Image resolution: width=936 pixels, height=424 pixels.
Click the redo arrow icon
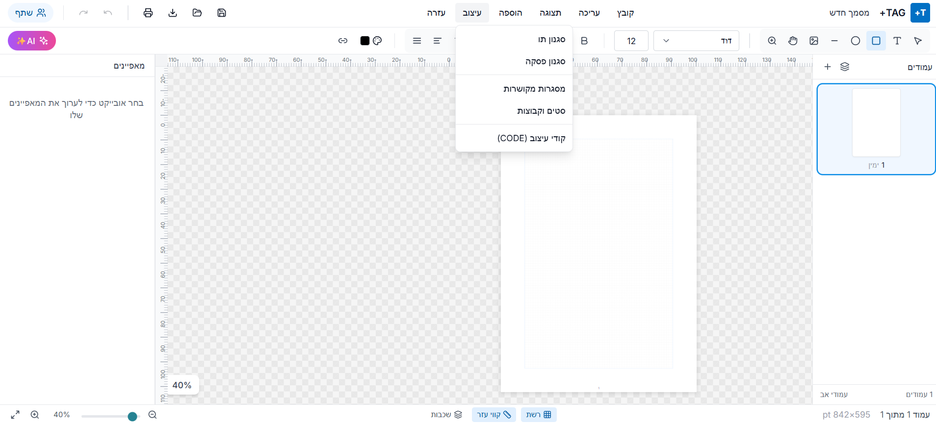coord(83,13)
